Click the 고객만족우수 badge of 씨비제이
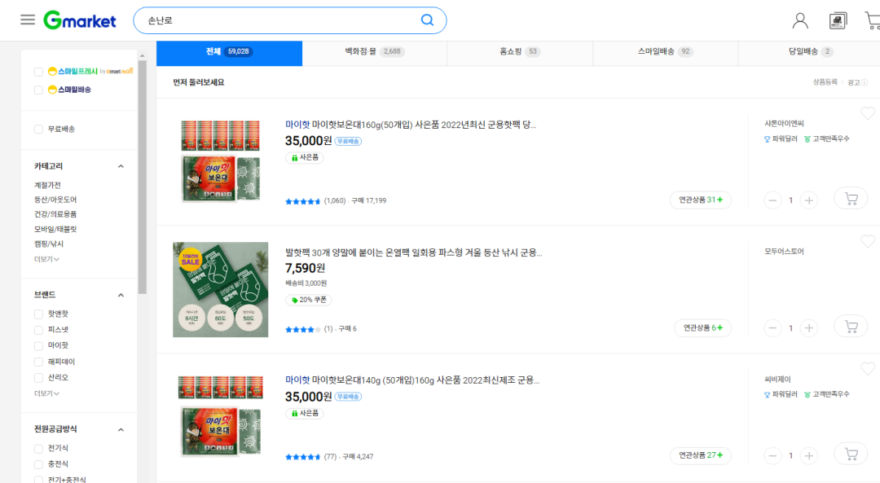The image size is (880, 483). click(x=827, y=394)
